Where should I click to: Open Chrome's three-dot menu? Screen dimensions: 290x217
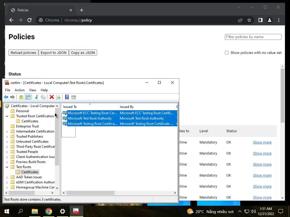click(279, 20)
